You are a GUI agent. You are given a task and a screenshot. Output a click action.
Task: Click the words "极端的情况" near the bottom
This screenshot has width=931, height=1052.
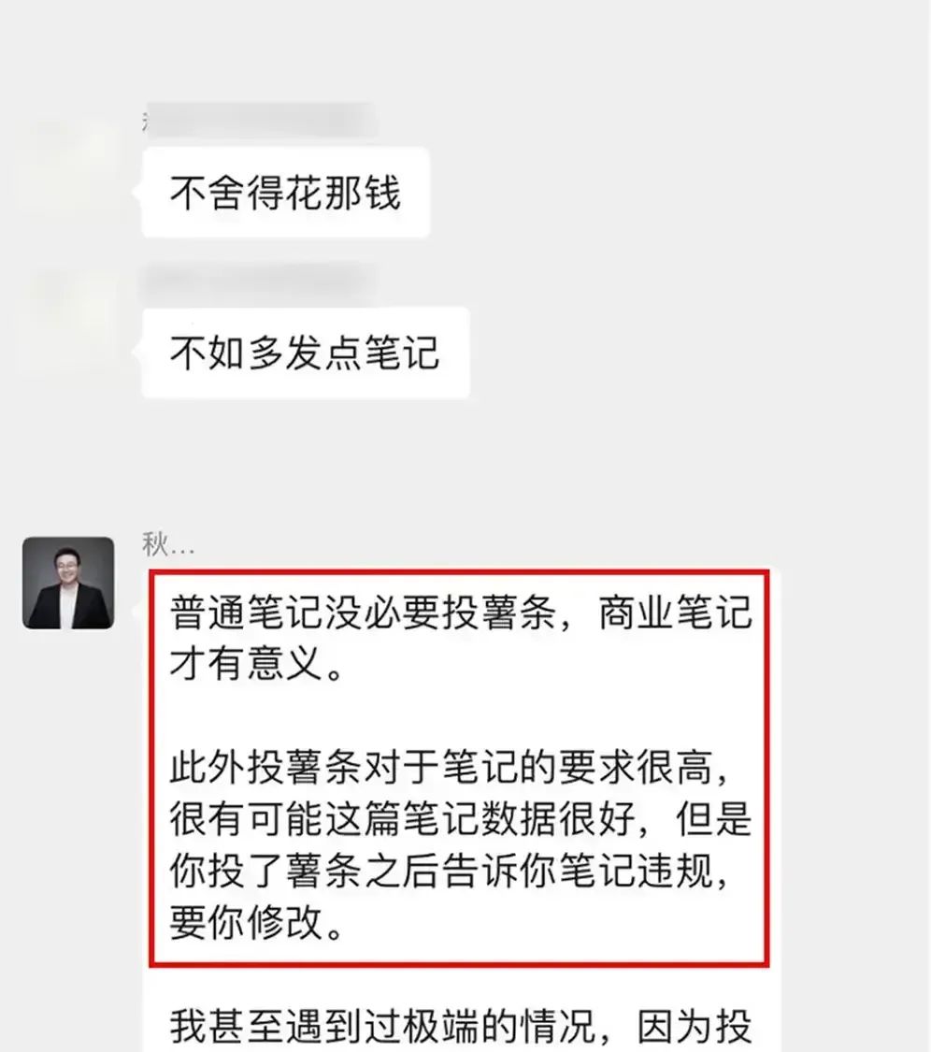point(499,1027)
